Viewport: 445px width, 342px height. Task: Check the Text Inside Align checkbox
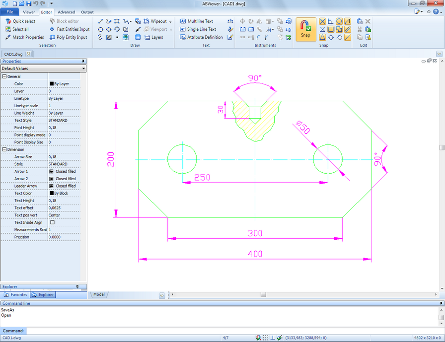point(53,222)
